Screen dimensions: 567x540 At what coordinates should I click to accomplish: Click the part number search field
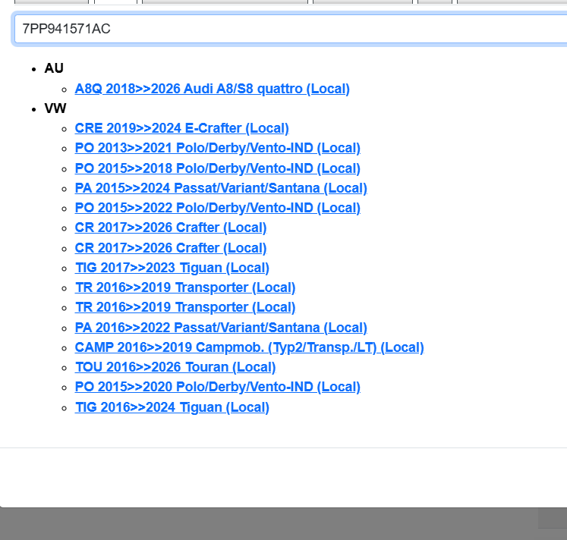click(x=288, y=29)
